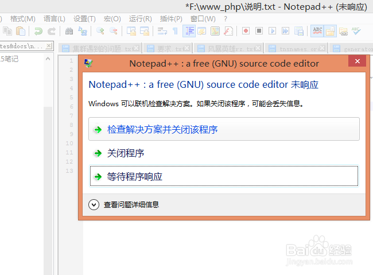Stop macro recording square icon
The image size is (373, 275).
pos(259,31)
